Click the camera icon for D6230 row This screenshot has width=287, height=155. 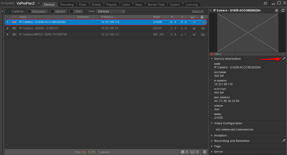14,28
